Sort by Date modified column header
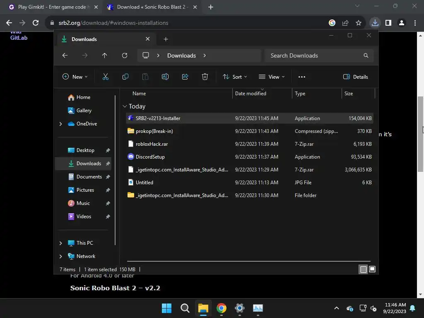This screenshot has height=318, width=424. click(x=262, y=94)
